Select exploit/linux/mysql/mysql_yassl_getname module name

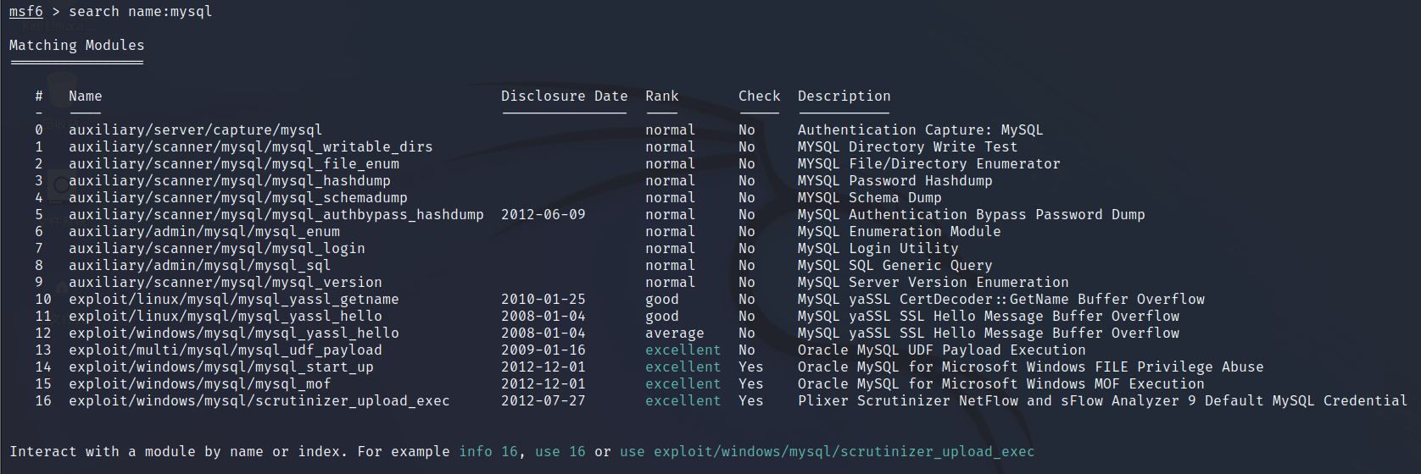[234, 300]
